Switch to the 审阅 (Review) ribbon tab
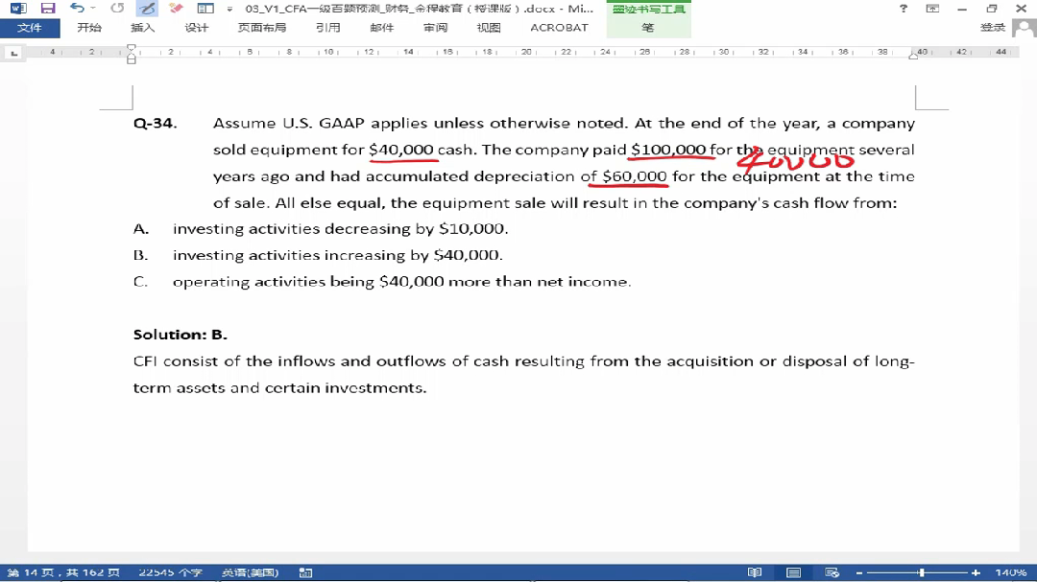Screen dimensions: 1037x582 [x=435, y=28]
